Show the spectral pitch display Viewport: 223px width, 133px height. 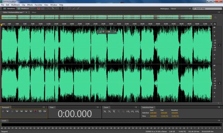43,8
